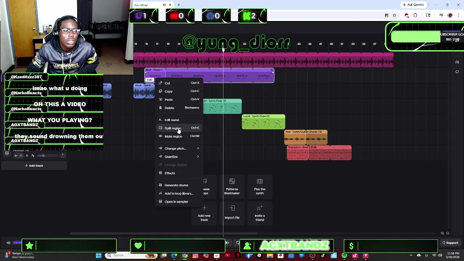Image resolution: width=464 pixels, height=261 pixels.
Task: Toggle the track mute speaker icon
Action: click(16, 156)
